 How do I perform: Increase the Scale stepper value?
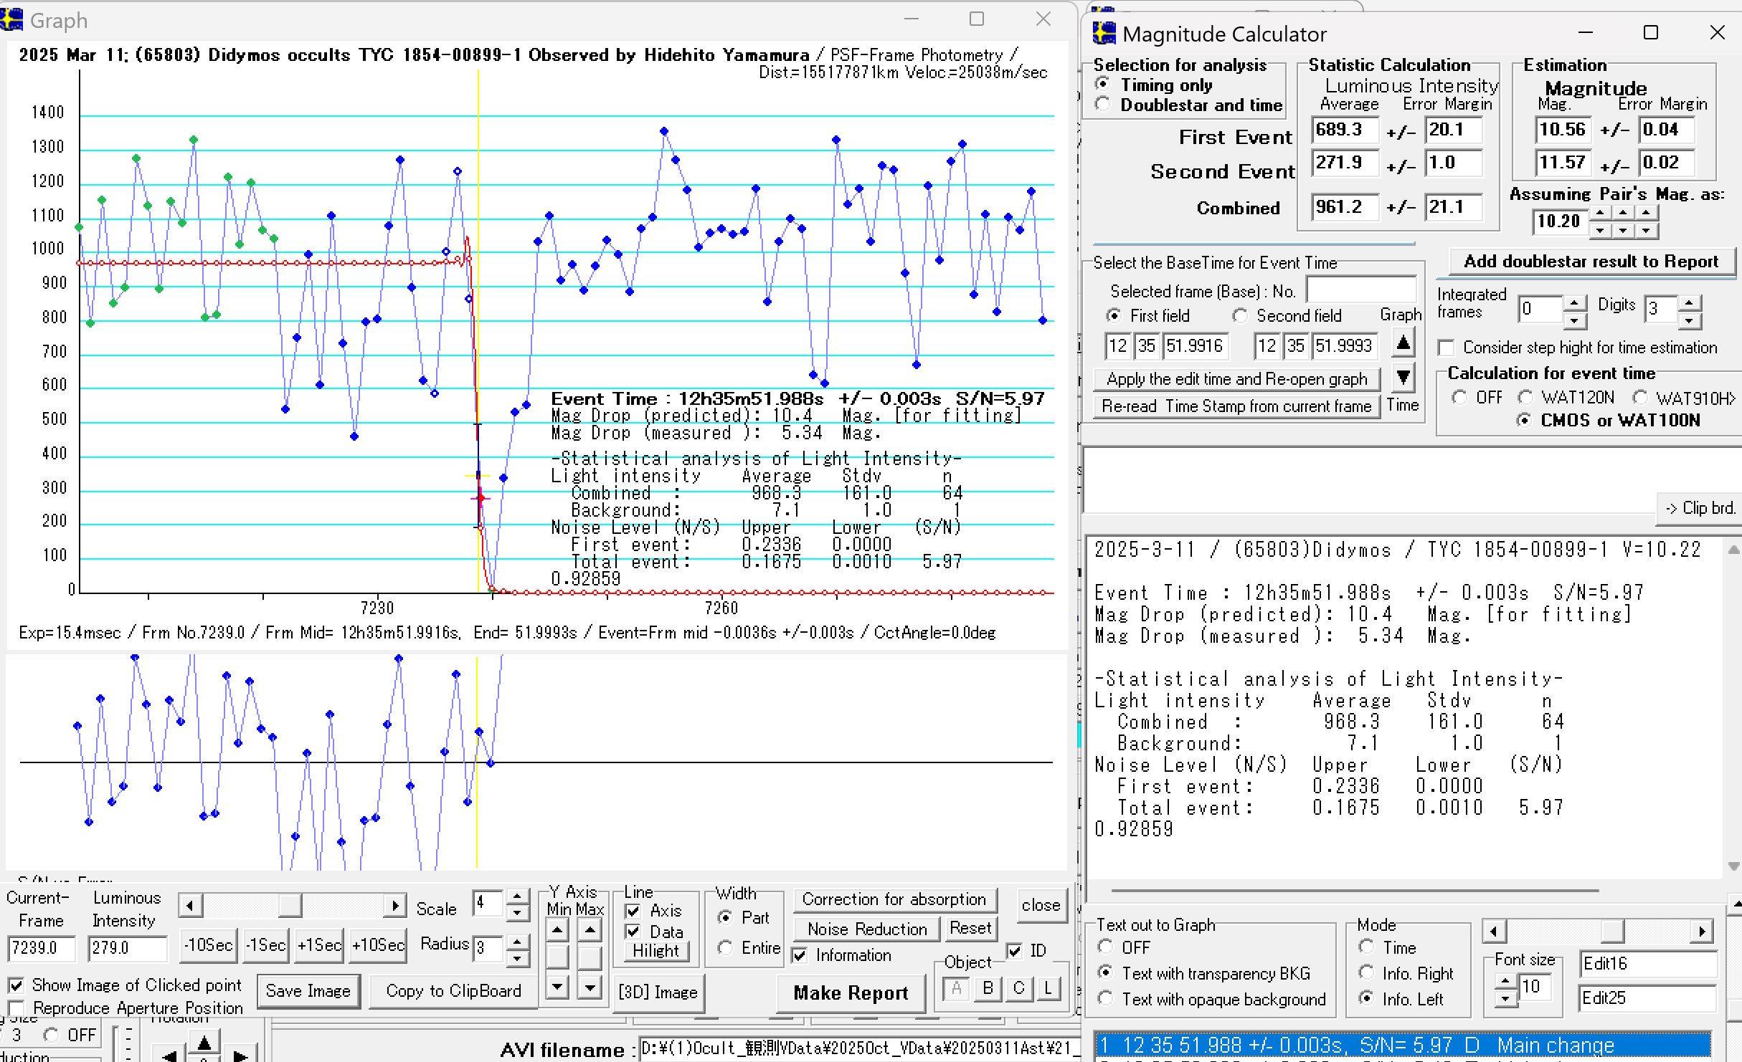point(517,896)
